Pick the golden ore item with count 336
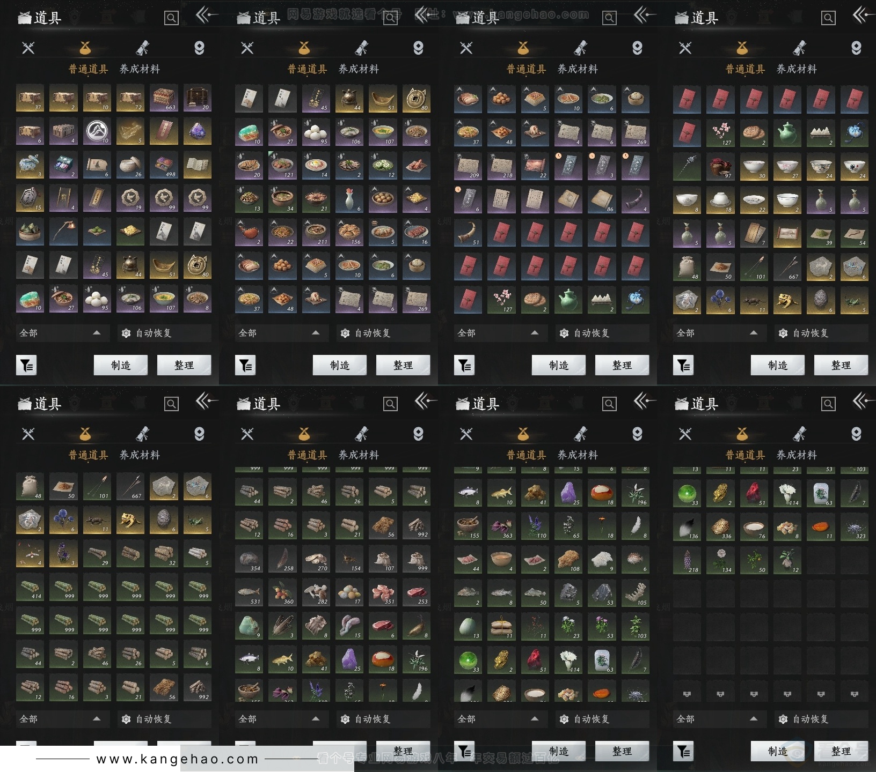 click(720, 527)
